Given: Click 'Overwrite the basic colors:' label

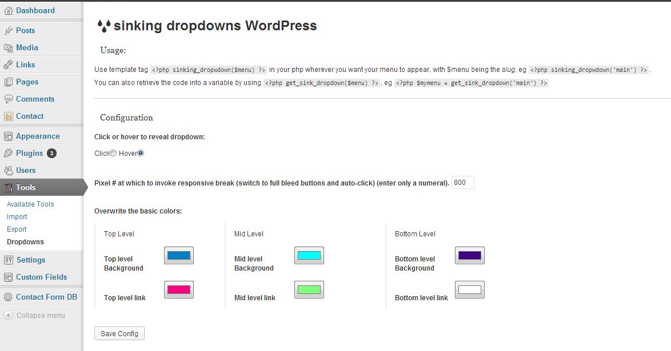Looking at the screenshot, I should point(138,211).
